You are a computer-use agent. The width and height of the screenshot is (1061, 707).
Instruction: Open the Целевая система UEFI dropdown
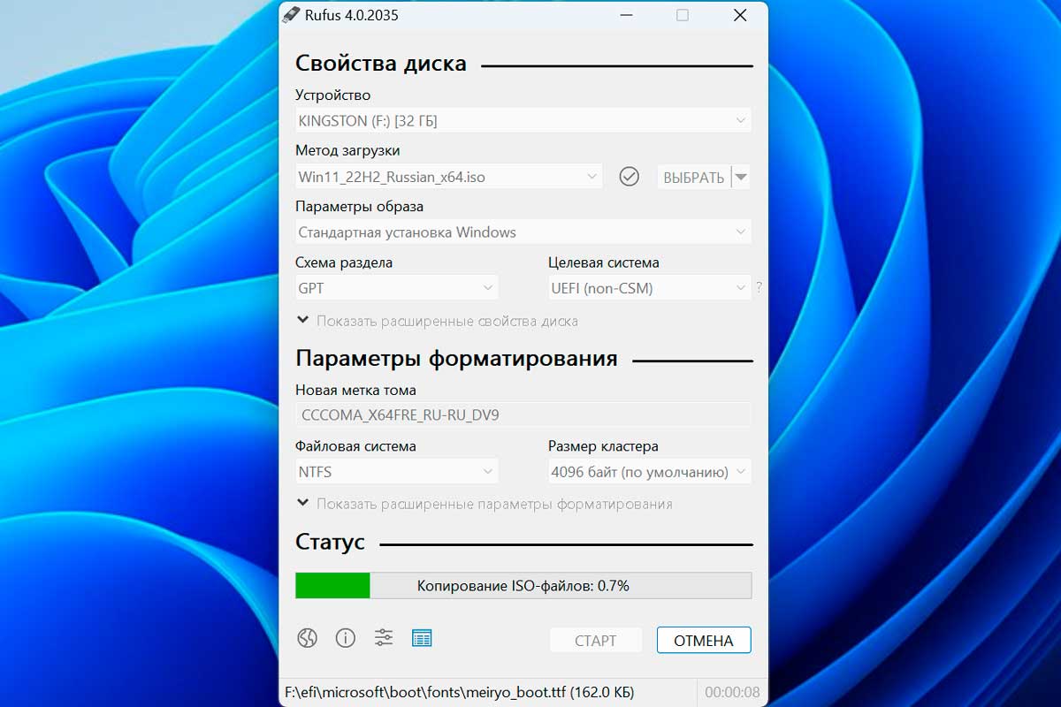pos(650,288)
